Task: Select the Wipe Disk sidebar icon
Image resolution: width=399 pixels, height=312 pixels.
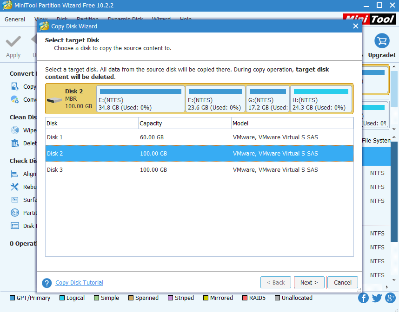Action: 15,130
